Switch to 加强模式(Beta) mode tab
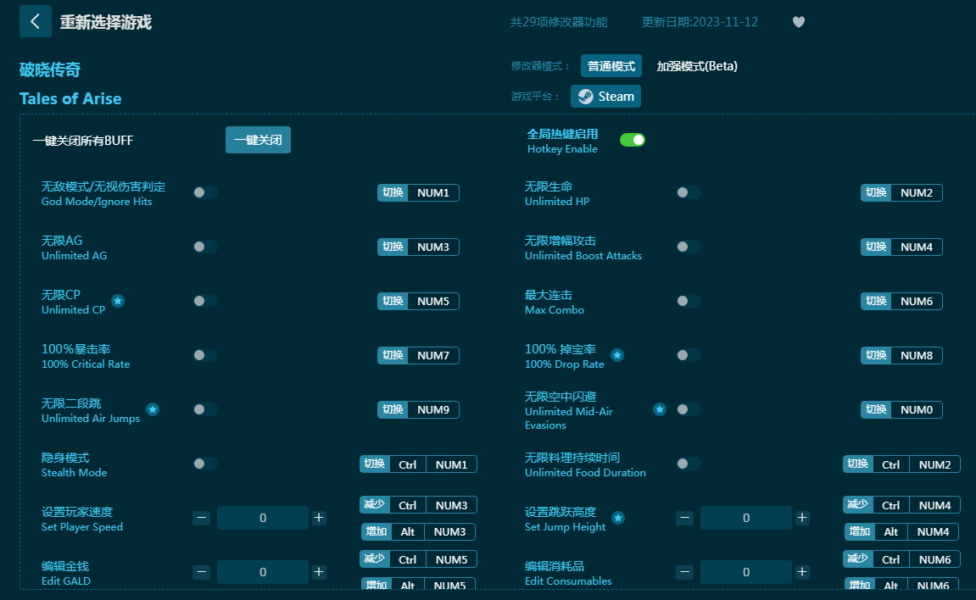This screenshot has height=600, width=976. (x=696, y=66)
